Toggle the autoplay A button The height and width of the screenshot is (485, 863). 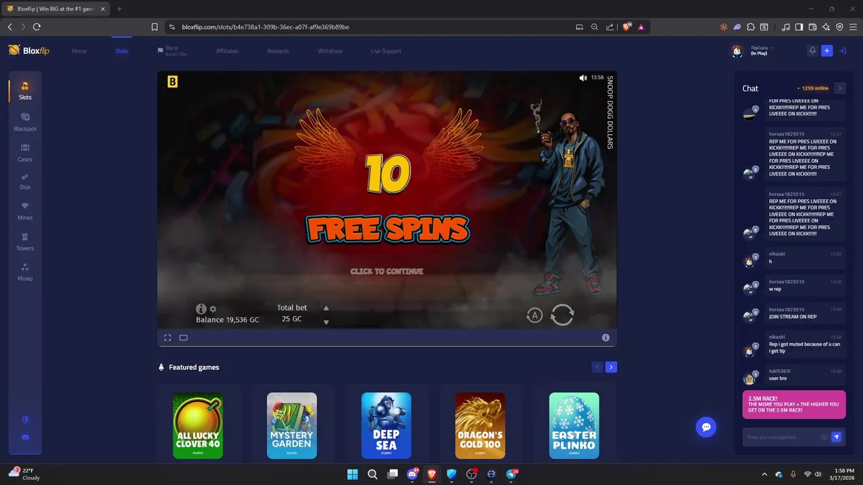pyautogui.click(x=535, y=315)
